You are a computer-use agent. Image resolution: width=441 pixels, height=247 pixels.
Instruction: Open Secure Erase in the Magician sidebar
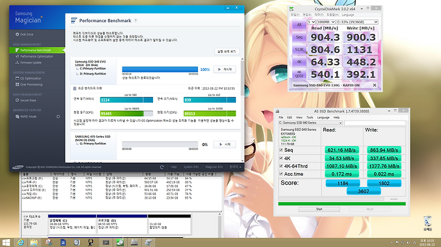click(x=26, y=100)
